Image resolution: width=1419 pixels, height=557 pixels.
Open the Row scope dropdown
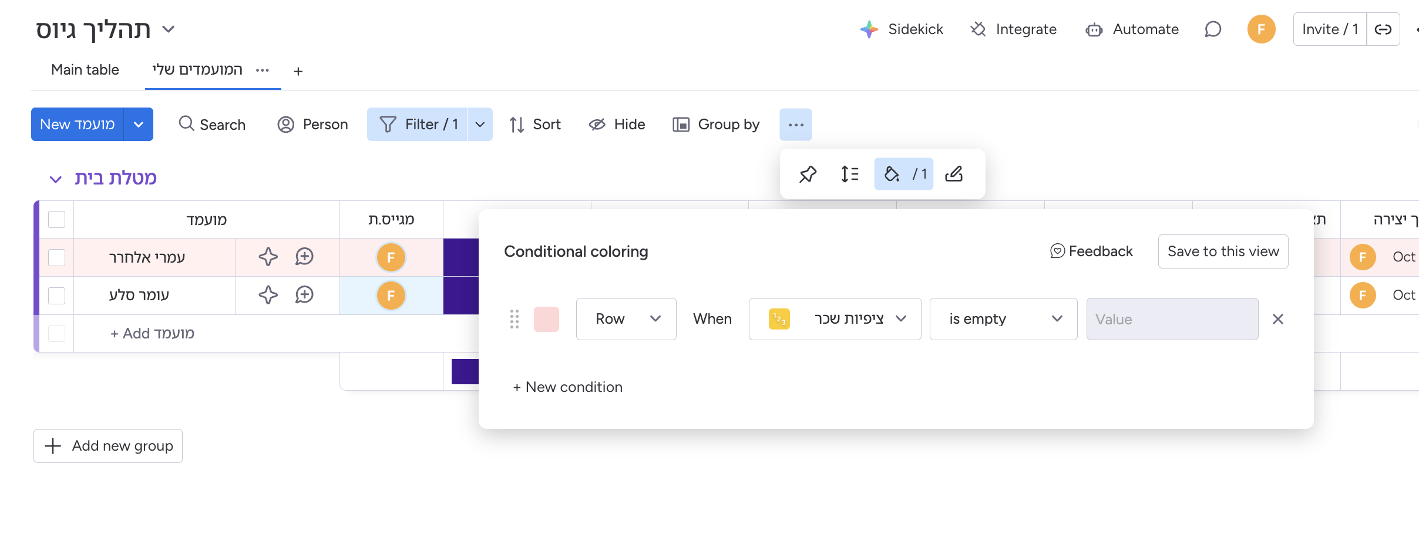click(626, 318)
